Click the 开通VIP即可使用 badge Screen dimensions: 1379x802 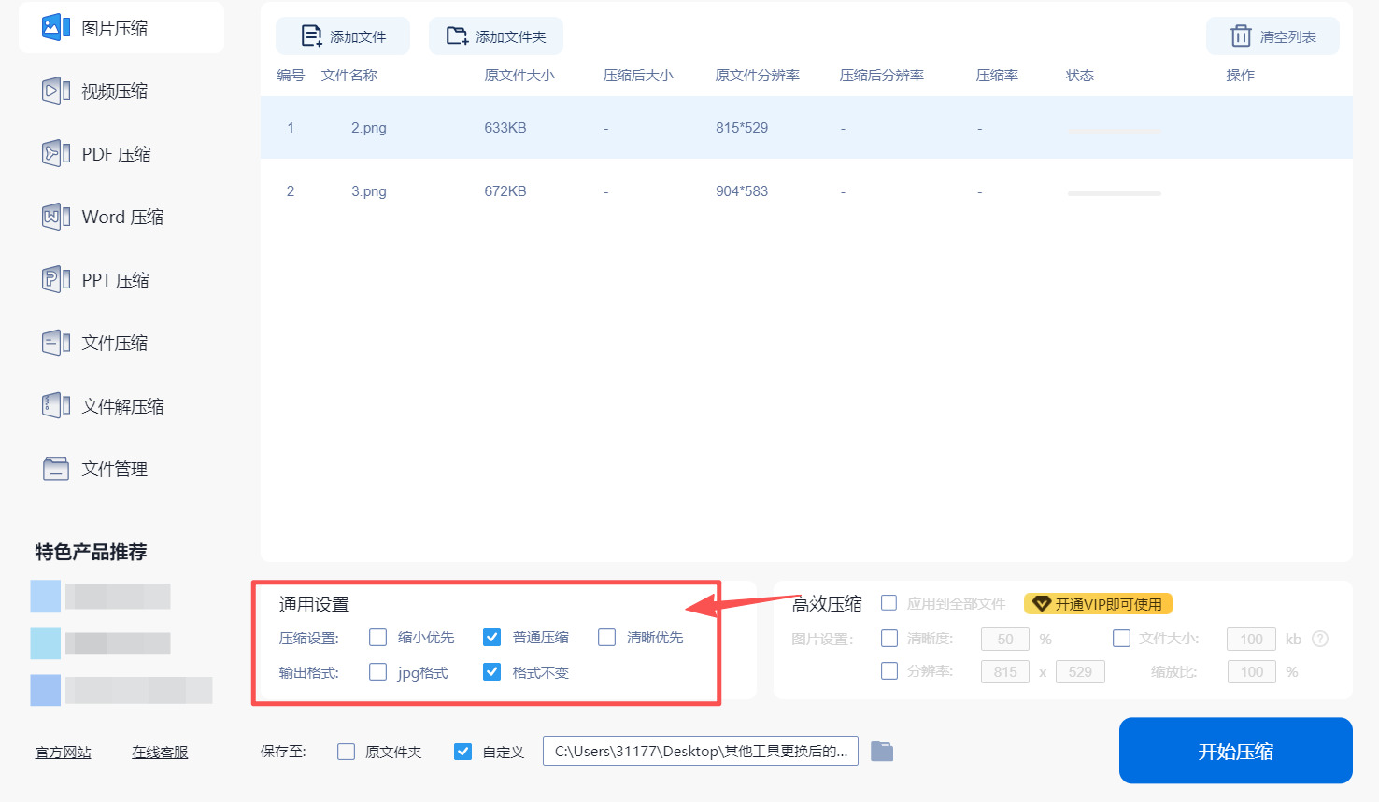[1098, 604]
